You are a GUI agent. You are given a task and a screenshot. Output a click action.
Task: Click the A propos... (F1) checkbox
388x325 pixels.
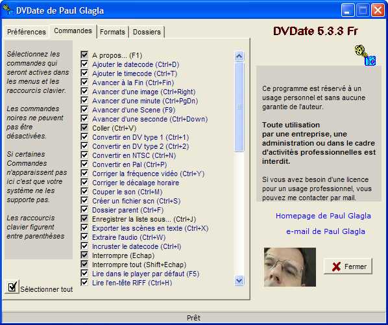point(84,55)
